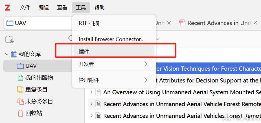Click the Zotero logo icon
This screenshot has width=261, height=123.
click(7, 8)
